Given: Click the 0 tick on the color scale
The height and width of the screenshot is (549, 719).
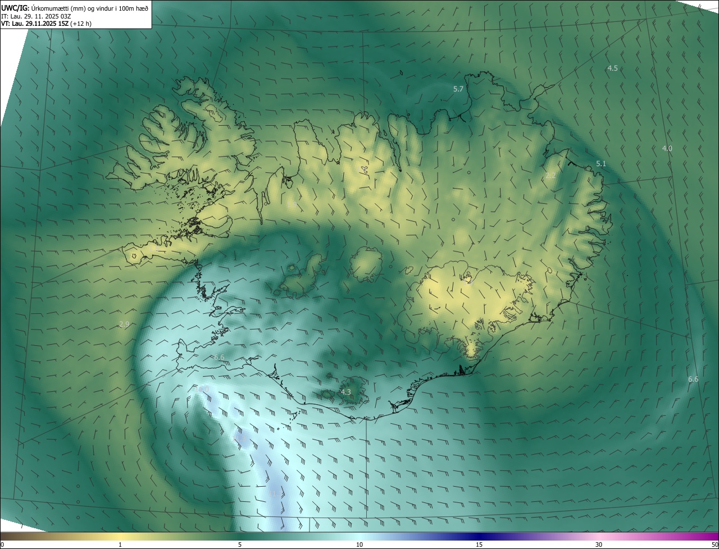Looking at the screenshot, I should click(x=2, y=545).
